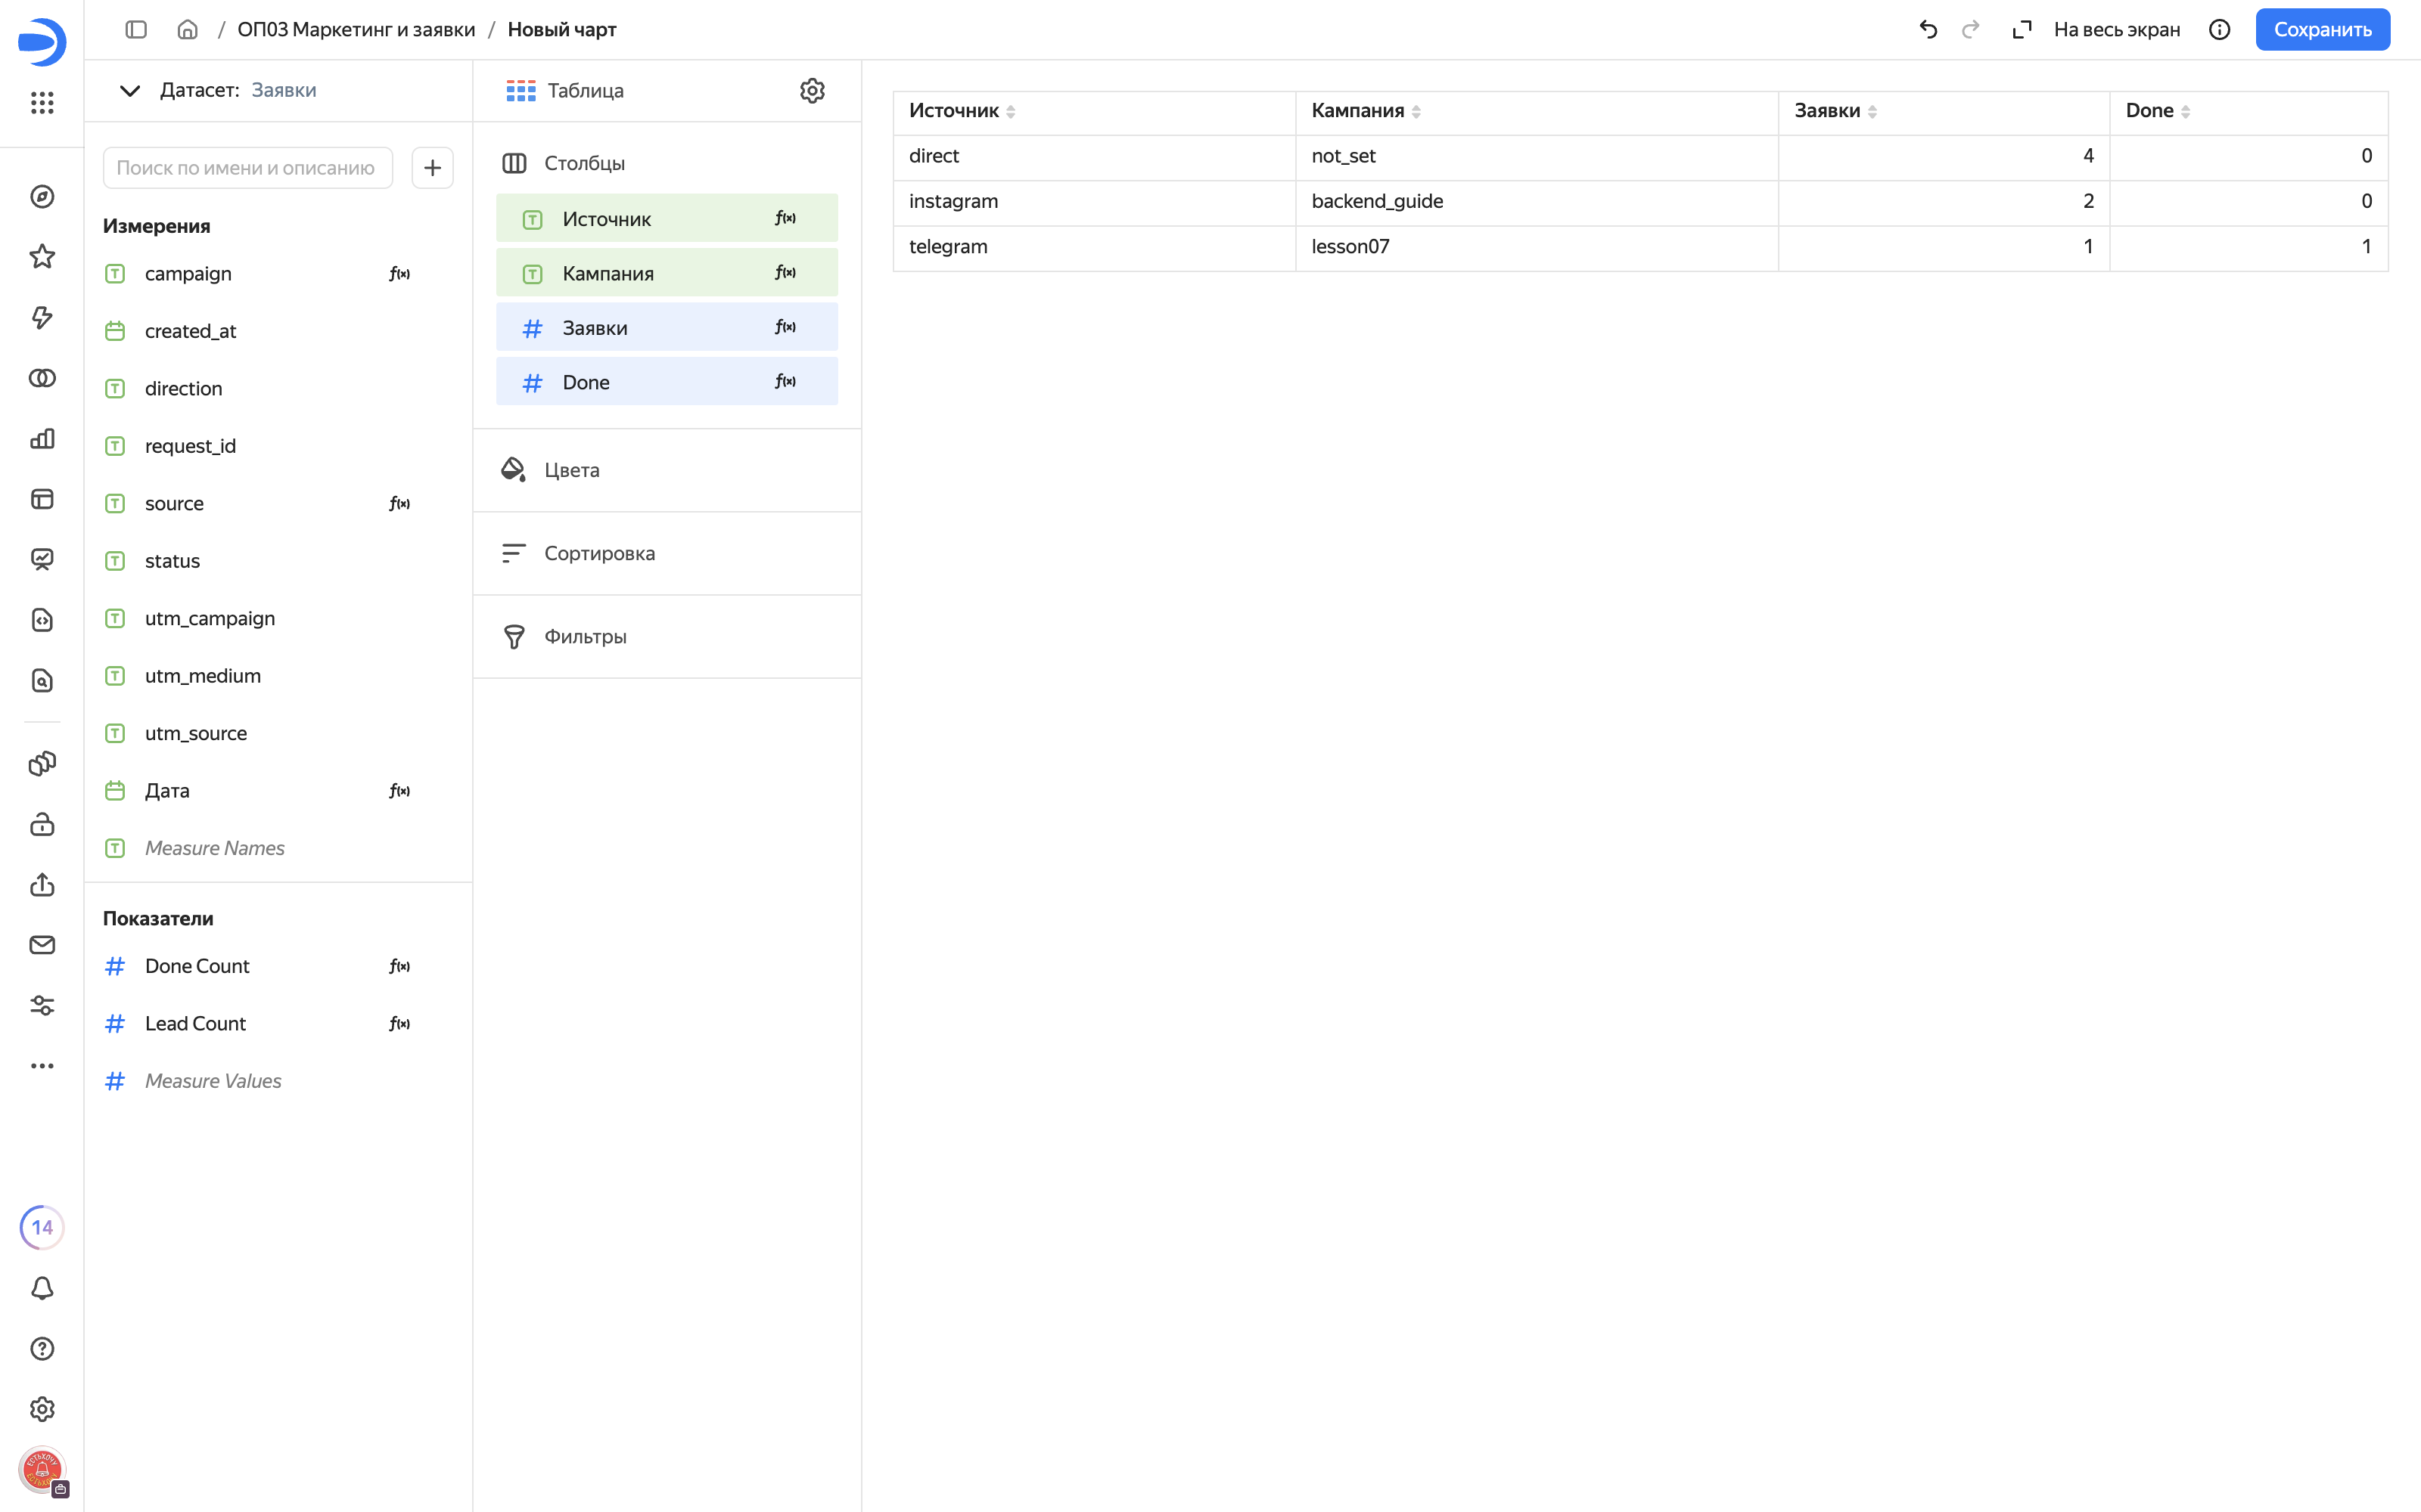Open the help question mark icon
Viewport: 2421px width, 1512px height.
(x=42, y=1348)
